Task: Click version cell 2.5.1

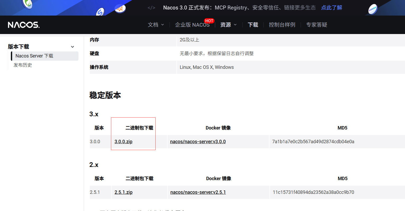Action: pyautogui.click(x=95, y=192)
